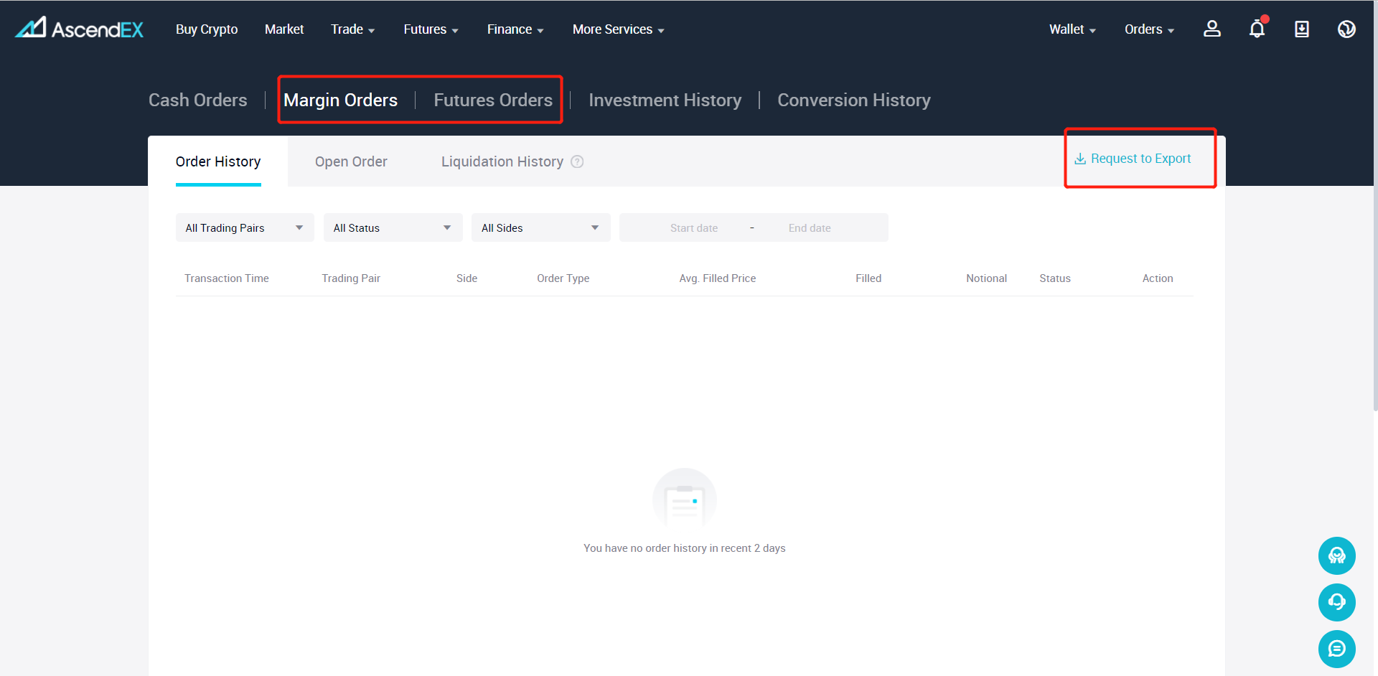
Task: Click the Action column header
Action: tap(1158, 278)
